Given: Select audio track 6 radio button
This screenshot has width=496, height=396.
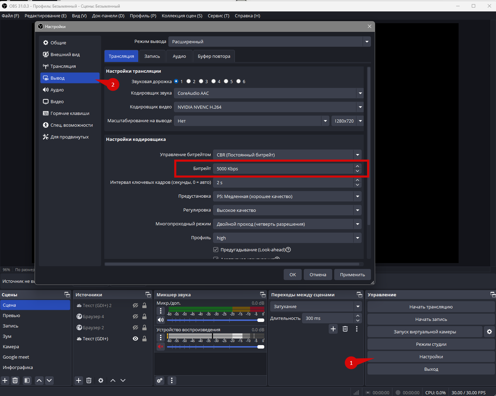Looking at the screenshot, I should (239, 81).
